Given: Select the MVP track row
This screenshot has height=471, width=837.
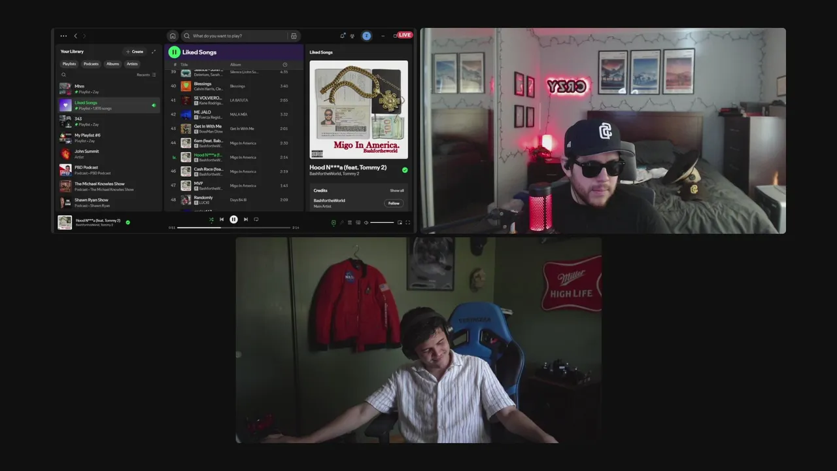Looking at the screenshot, I should tap(233, 186).
